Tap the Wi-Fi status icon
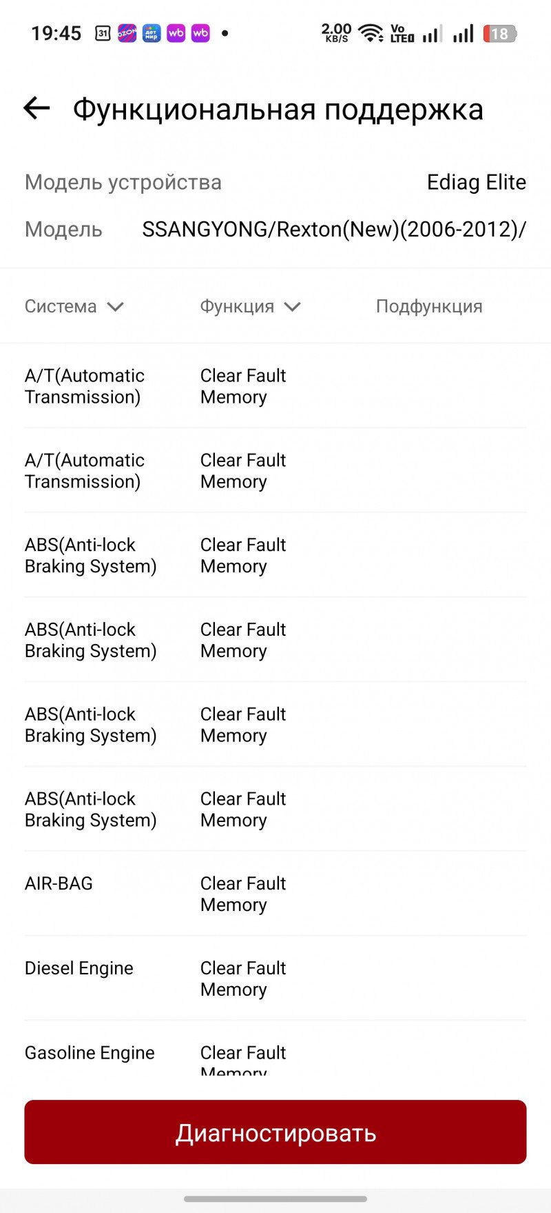 tap(371, 33)
